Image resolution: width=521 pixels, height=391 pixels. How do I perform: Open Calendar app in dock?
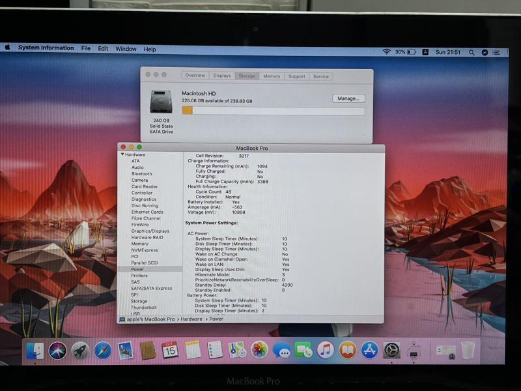coord(170,350)
